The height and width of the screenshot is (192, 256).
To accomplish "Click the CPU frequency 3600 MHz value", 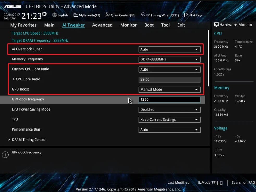I will (x=221, y=47).
